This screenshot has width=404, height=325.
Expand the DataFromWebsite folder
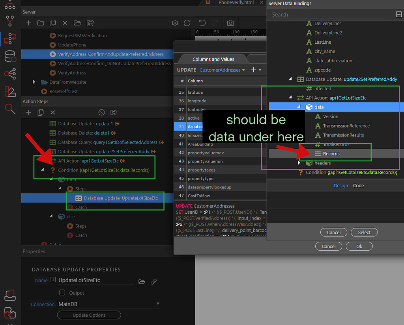(x=35, y=82)
